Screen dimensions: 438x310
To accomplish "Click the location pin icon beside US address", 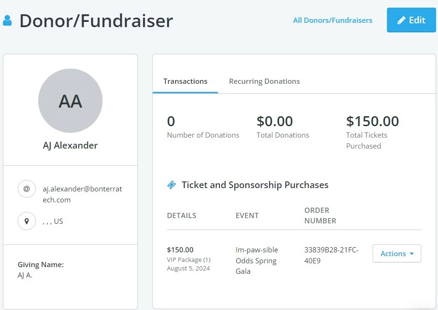I will tap(27, 221).
